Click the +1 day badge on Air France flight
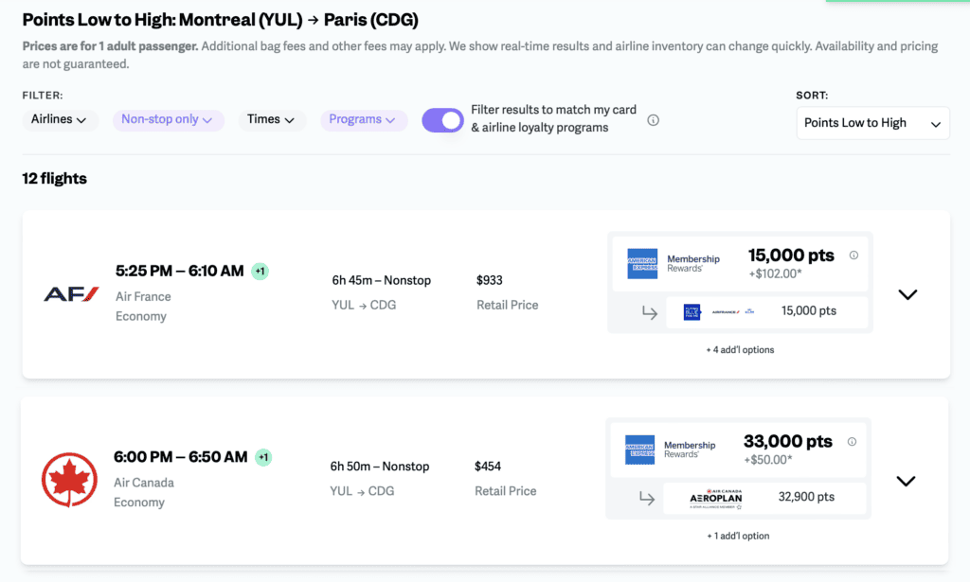Image resolution: width=970 pixels, height=582 pixels. coord(260,272)
